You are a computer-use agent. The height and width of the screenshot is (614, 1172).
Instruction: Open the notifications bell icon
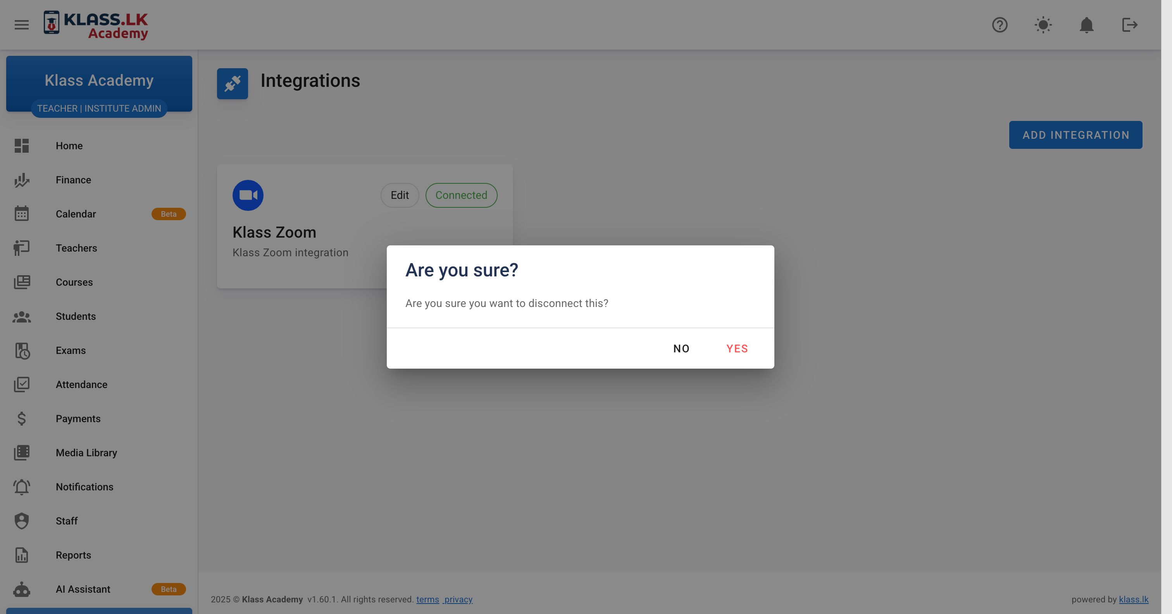coord(1086,24)
